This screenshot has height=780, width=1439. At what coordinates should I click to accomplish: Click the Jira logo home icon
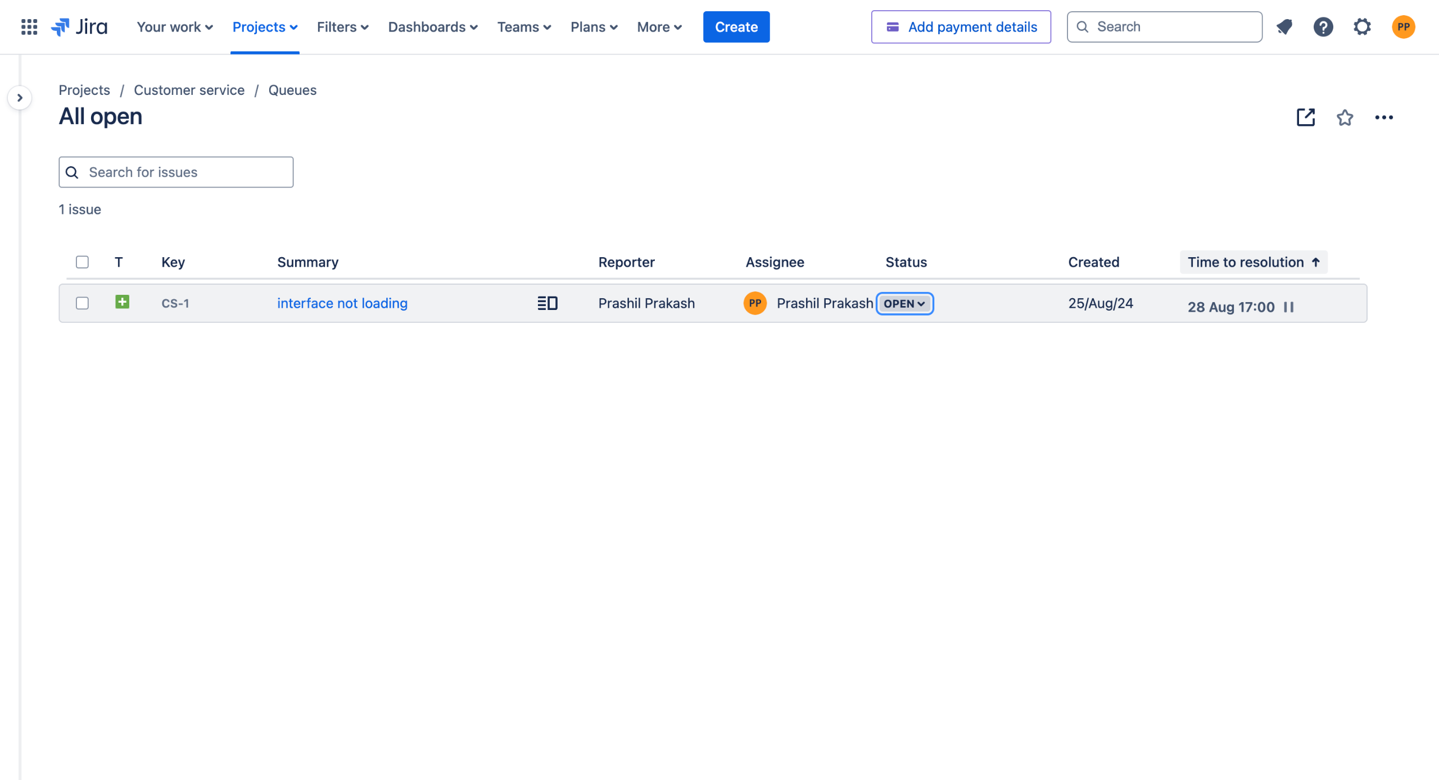[79, 26]
